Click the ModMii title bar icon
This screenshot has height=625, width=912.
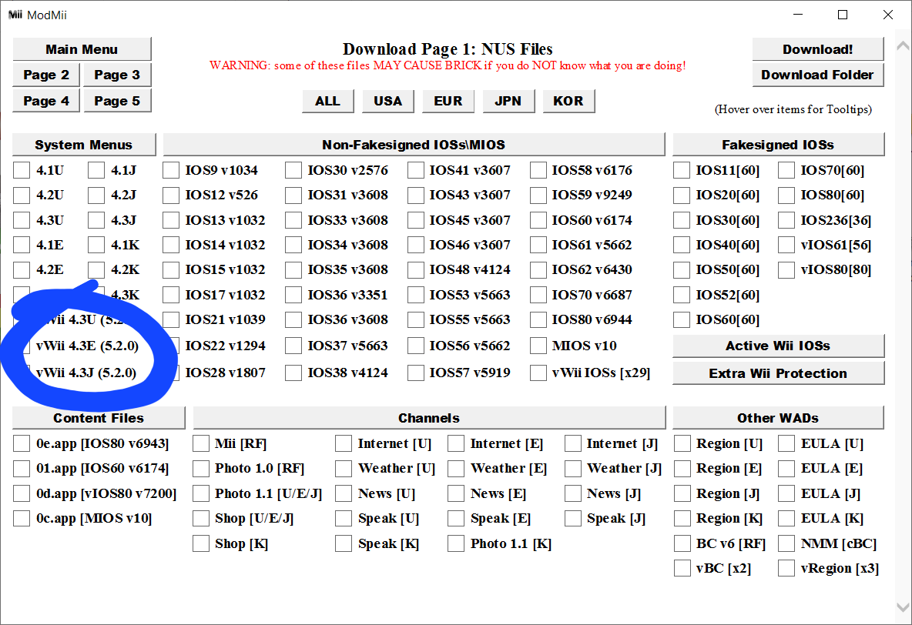[15, 15]
